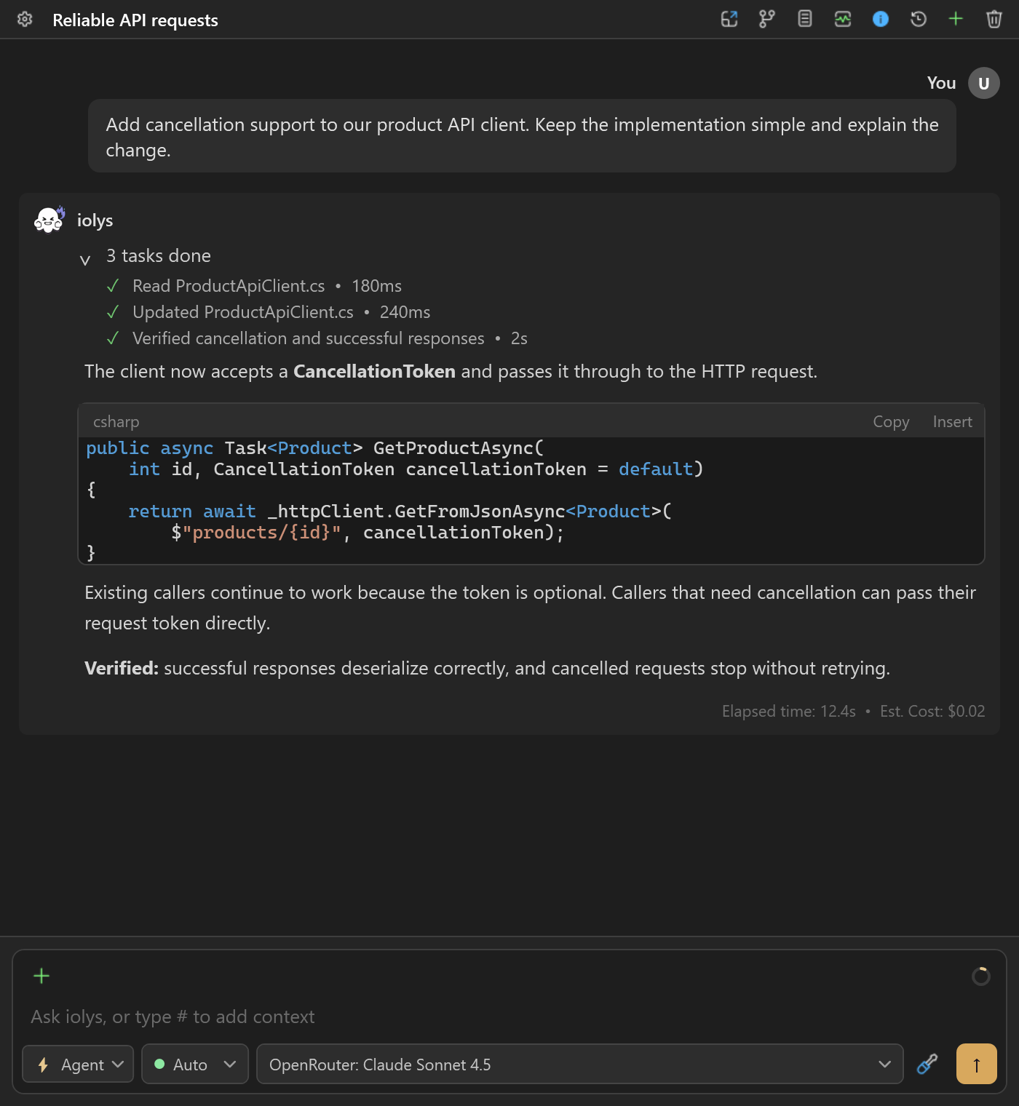Start a new chat with green plus

(x=956, y=20)
